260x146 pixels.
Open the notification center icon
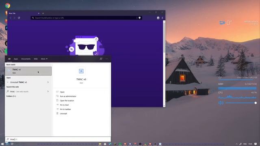point(256,144)
